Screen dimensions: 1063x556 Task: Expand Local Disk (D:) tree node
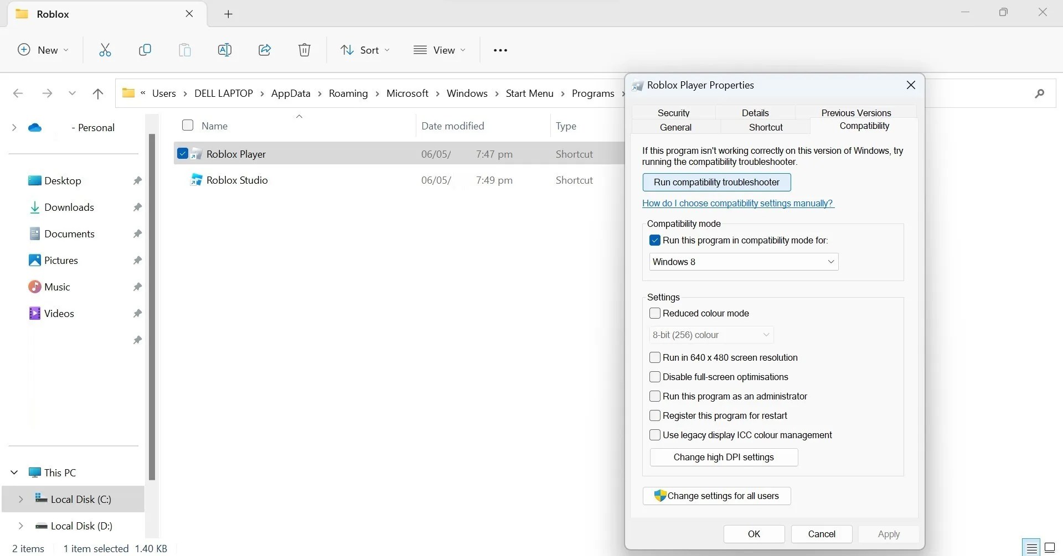(x=21, y=526)
